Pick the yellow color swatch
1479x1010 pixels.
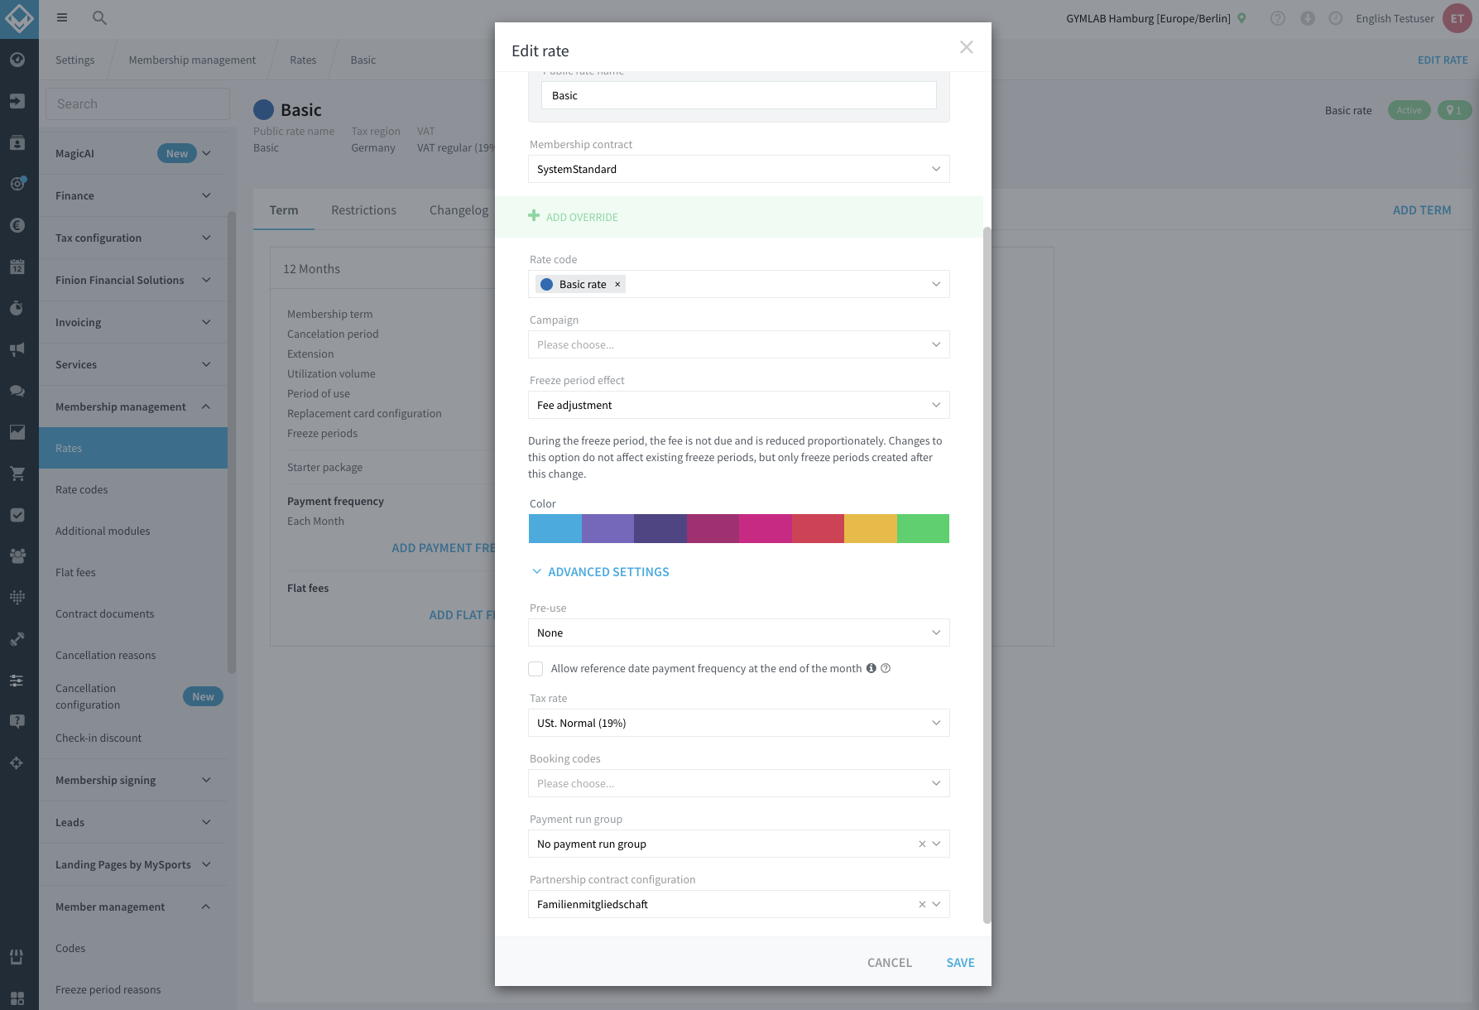pyautogui.click(x=871, y=528)
